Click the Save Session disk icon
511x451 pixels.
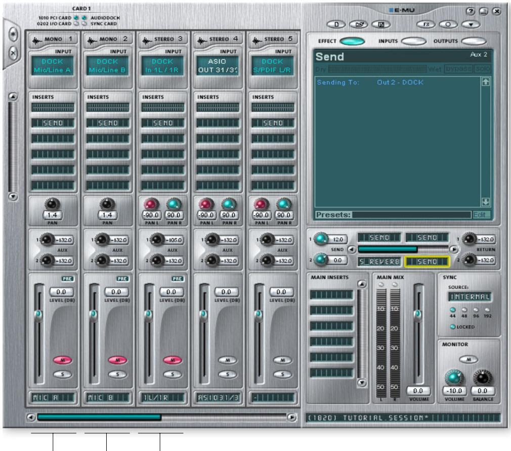pyautogui.click(x=381, y=24)
